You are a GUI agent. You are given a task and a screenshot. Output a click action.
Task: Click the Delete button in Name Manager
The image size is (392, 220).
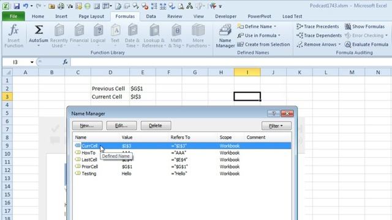pyautogui.click(x=156, y=126)
